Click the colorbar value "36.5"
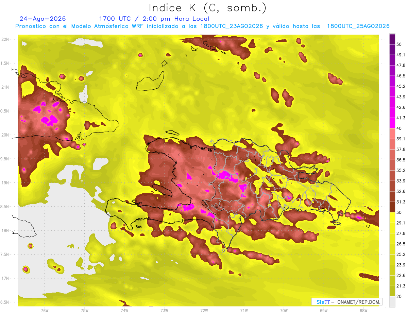Image resolution: width=408 pixels, height=315 pixels. (401, 160)
